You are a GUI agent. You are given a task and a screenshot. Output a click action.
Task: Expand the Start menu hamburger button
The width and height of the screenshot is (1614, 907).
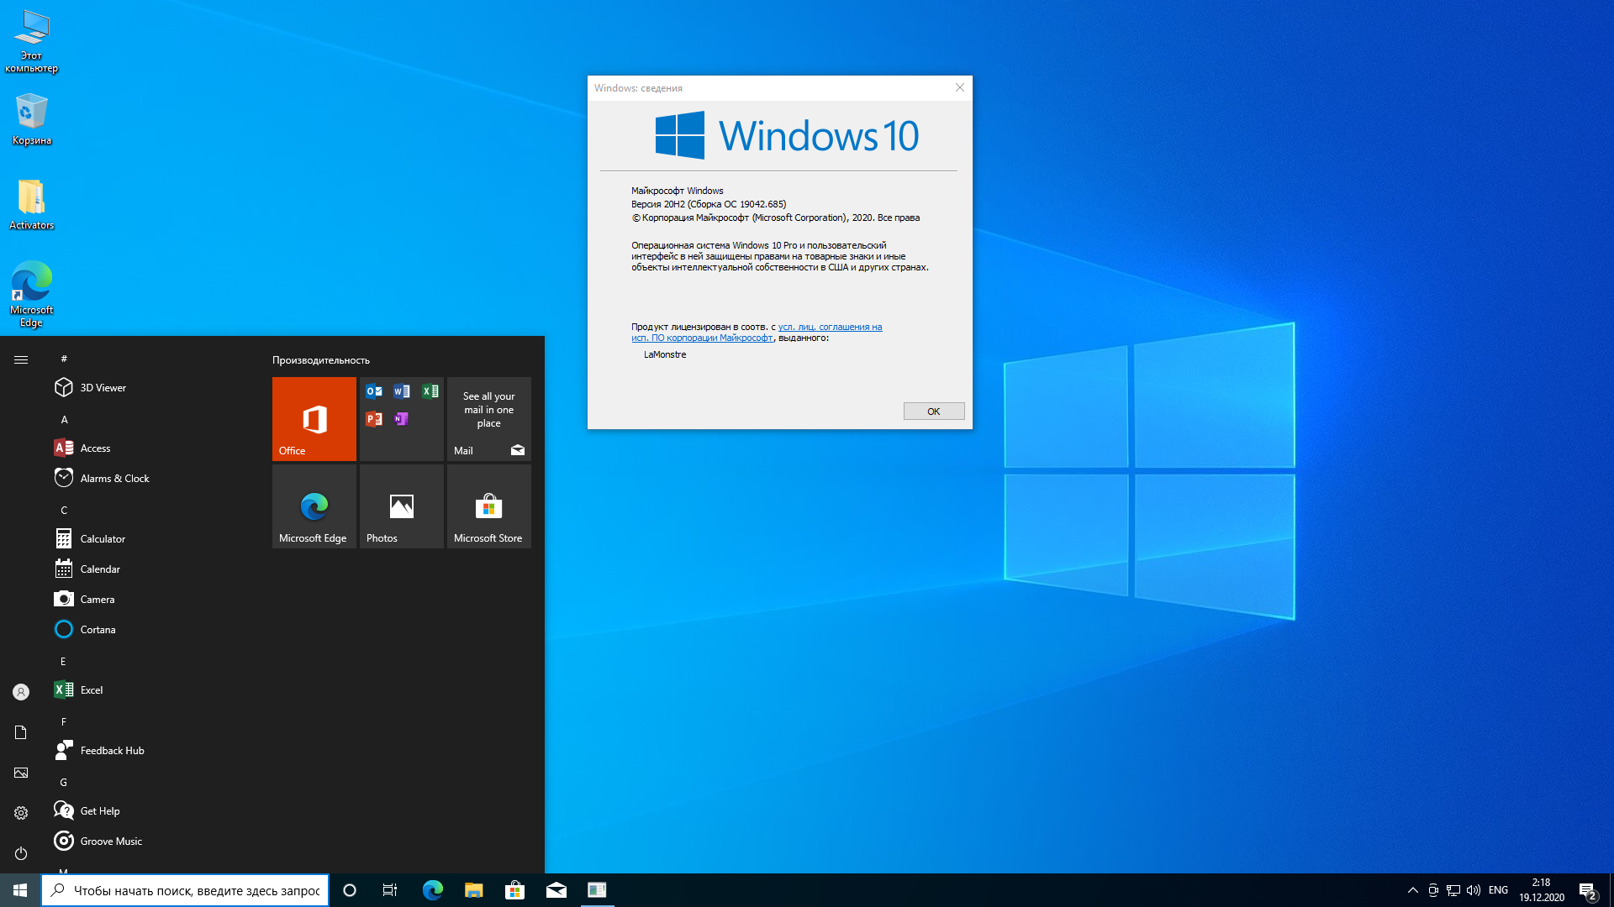[x=21, y=359]
